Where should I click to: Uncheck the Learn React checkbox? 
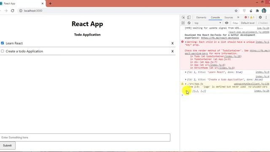coord(3,43)
